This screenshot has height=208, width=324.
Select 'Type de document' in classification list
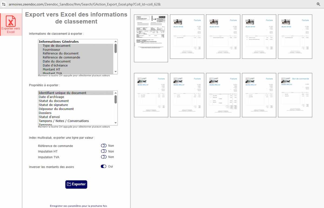[x=76, y=46]
